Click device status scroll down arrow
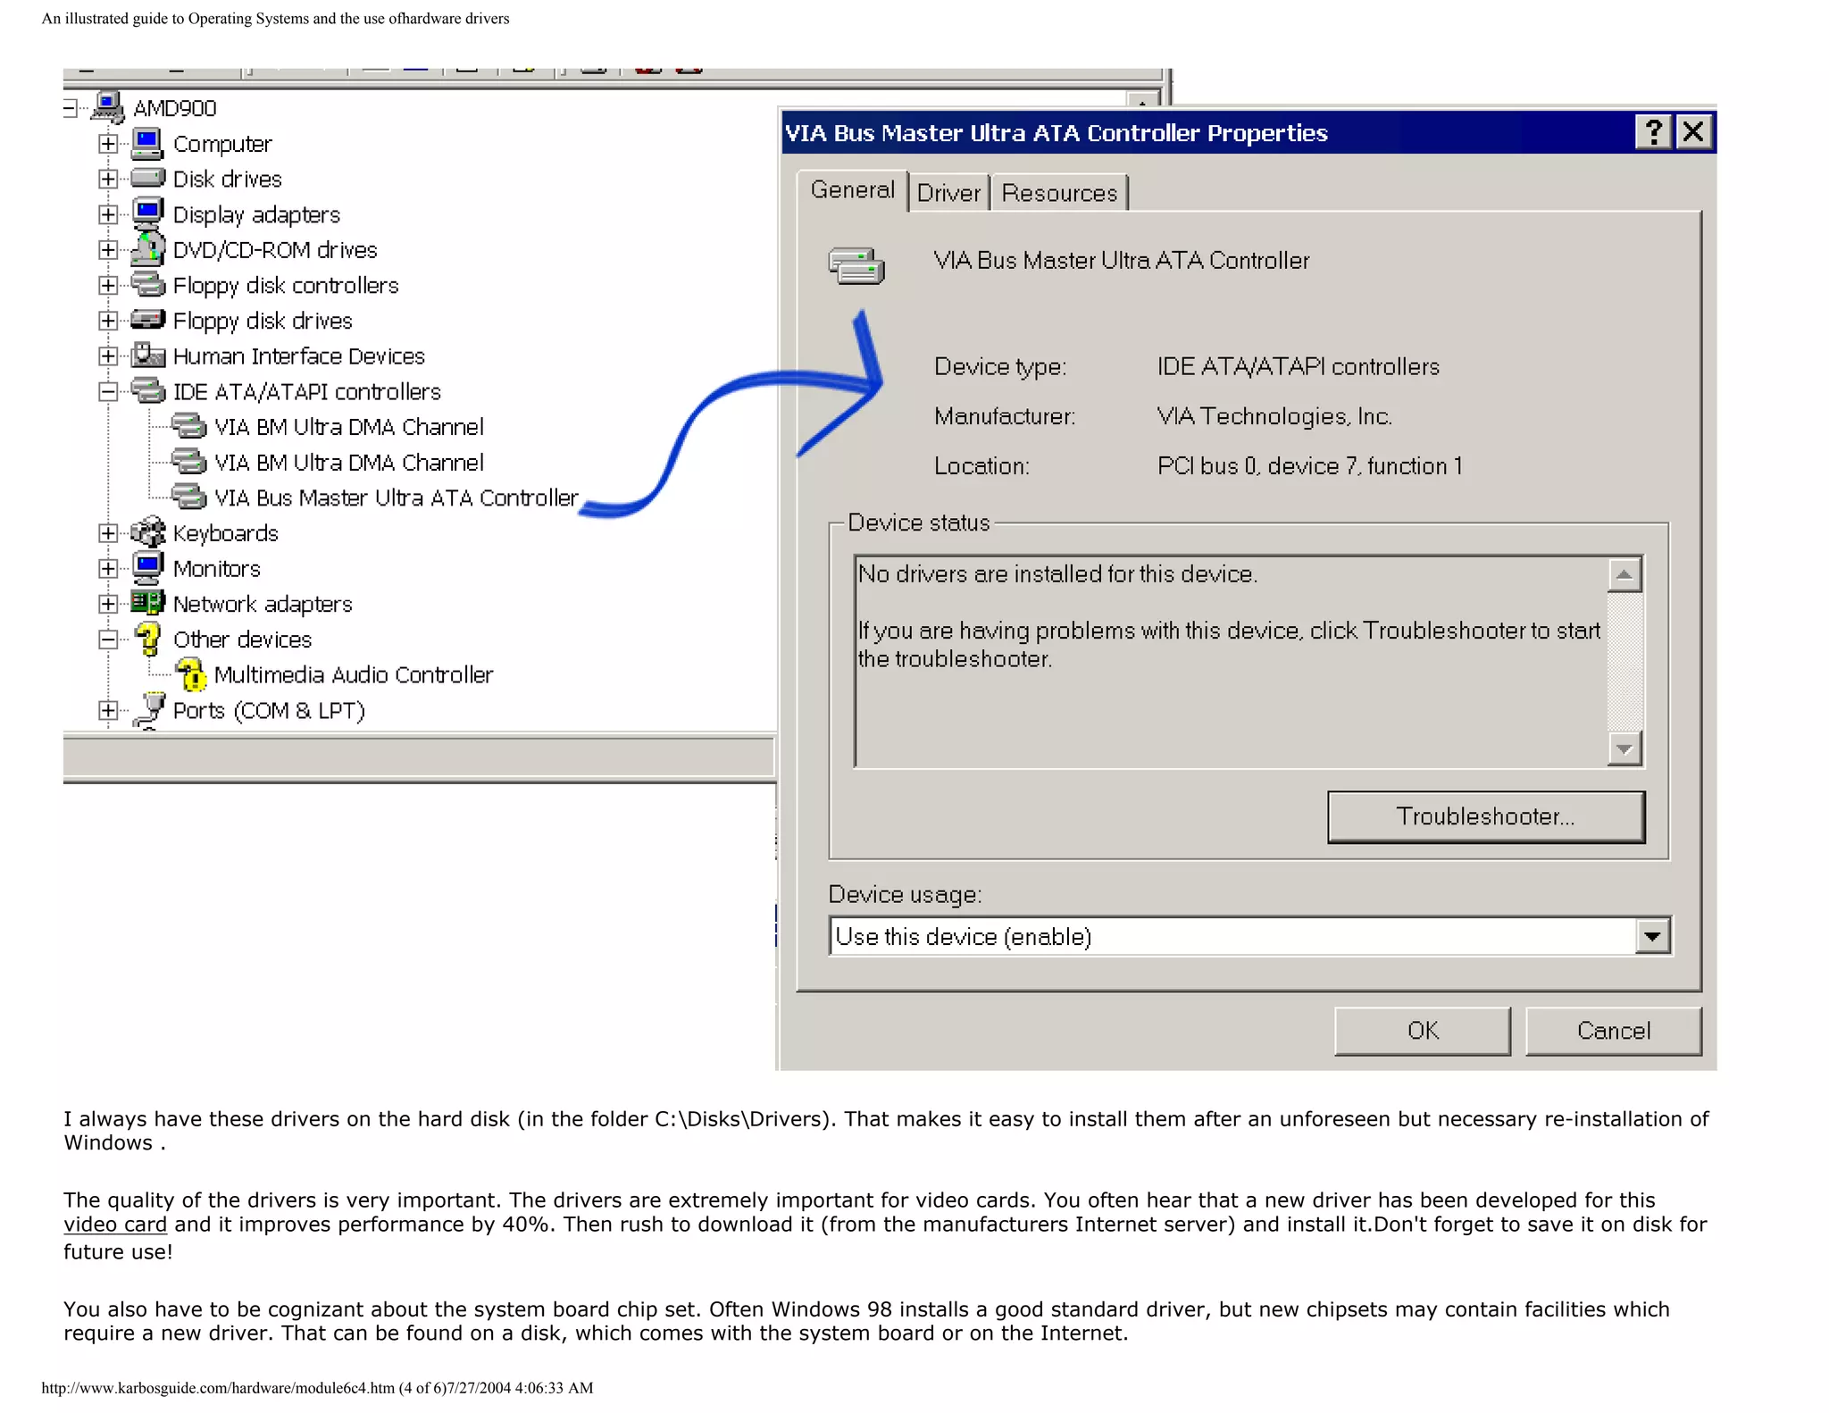 [1624, 748]
